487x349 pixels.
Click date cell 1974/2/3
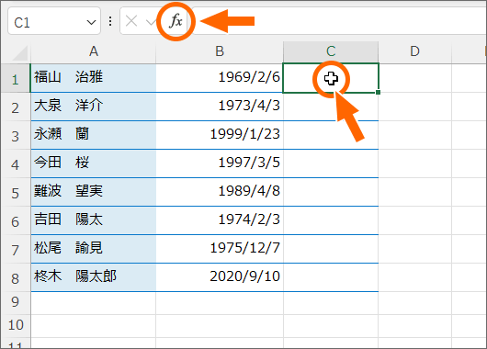[220, 220]
